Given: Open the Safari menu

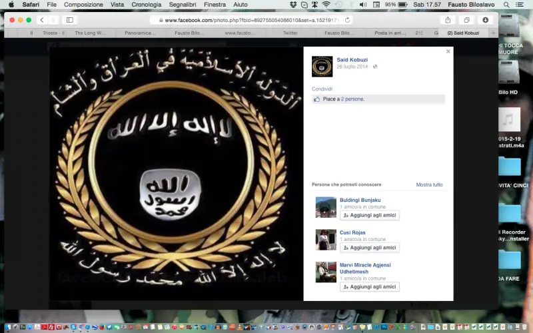Looking at the screenshot, I should coord(31,5).
